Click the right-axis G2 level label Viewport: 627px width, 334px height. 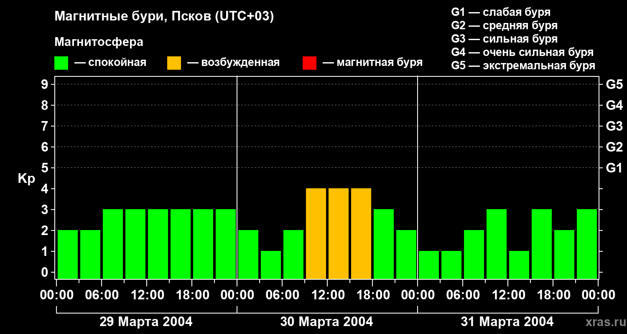pos(614,147)
